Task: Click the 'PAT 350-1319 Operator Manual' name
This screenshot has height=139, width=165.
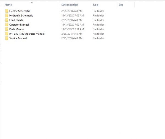Action: (27, 34)
